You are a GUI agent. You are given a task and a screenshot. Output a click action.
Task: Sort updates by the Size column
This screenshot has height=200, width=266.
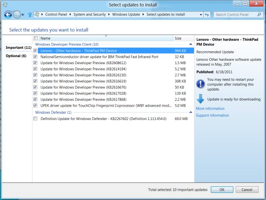coord(183,38)
